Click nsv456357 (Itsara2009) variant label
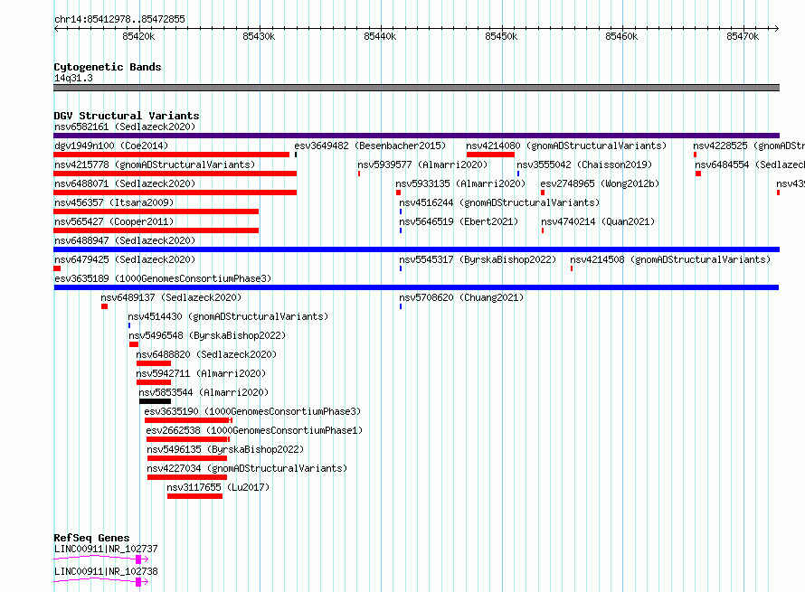805x592 pixels. coord(114,202)
